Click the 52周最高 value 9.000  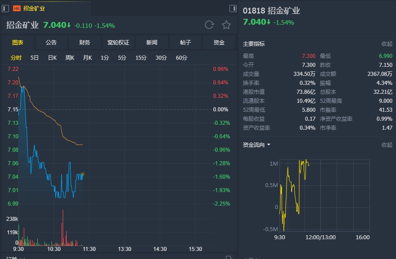(x=386, y=101)
